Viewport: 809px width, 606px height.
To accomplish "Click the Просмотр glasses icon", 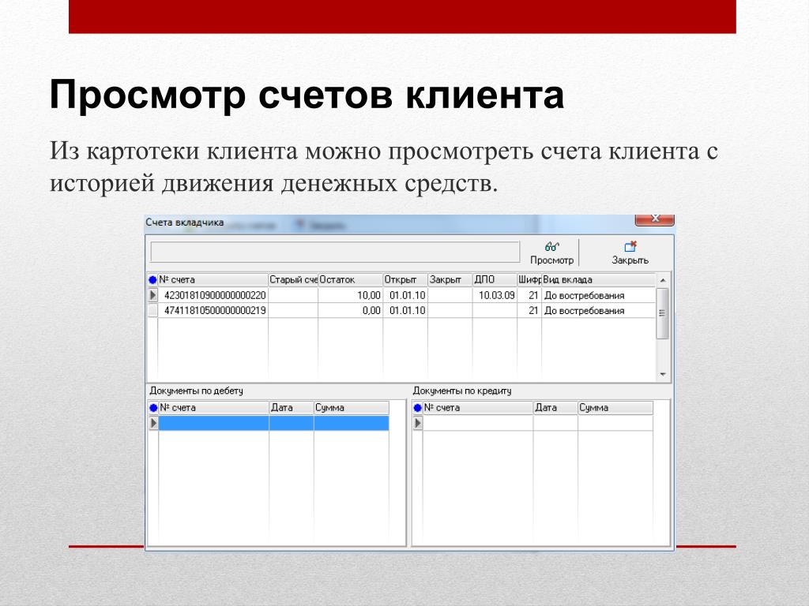I will click(551, 246).
